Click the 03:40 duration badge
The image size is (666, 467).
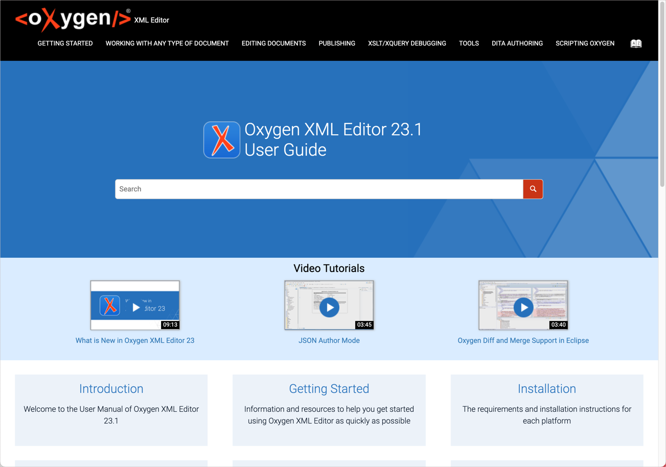tap(559, 325)
